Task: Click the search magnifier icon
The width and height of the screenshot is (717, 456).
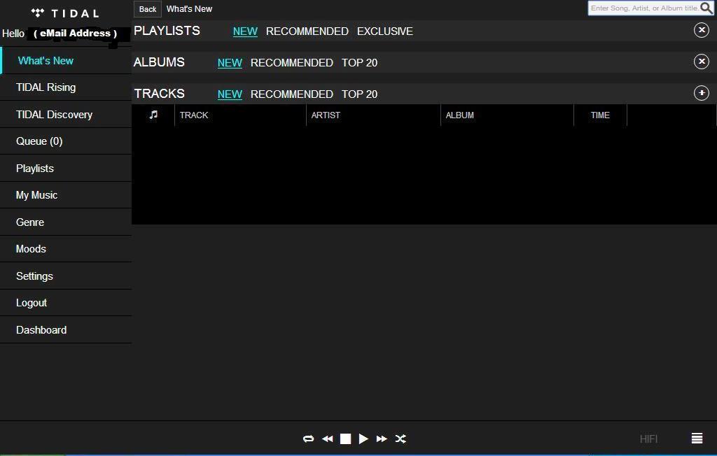Action: point(706,8)
